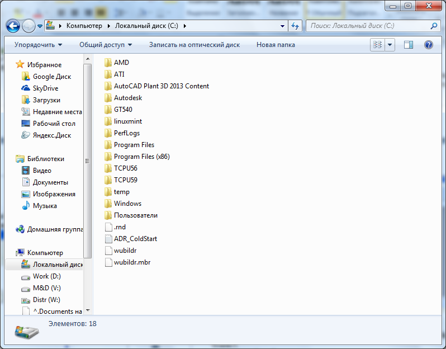Screen dimensions: 446x349
Task: Click the navigation pane scrollbar thumb
Action: pyautogui.click(x=88, y=161)
